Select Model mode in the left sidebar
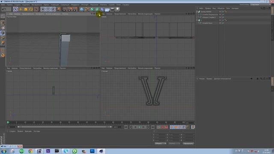Screen dimensions: 274x154 (x=3, y=23)
